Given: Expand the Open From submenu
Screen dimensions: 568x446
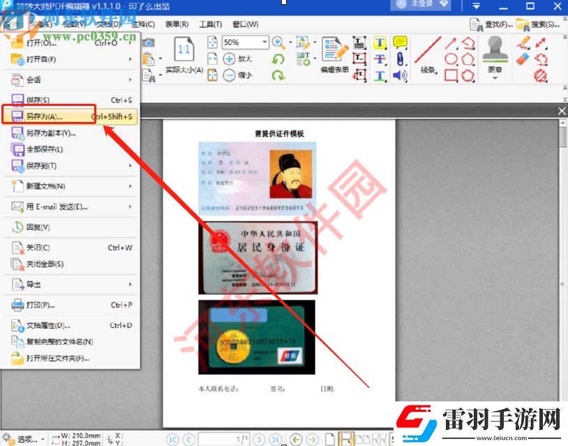Looking at the screenshot, I should click(x=130, y=59).
